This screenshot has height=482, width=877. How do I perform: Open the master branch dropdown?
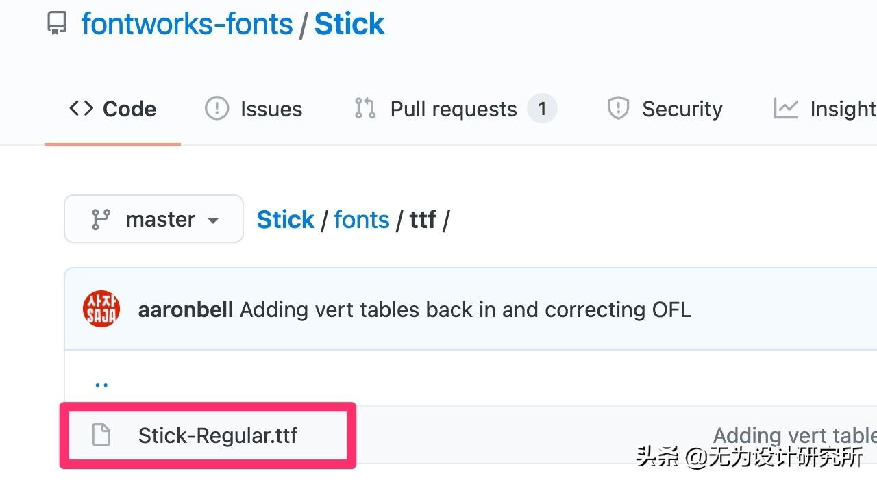point(153,219)
